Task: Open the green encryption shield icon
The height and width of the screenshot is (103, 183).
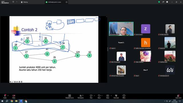Action: (159, 2)
